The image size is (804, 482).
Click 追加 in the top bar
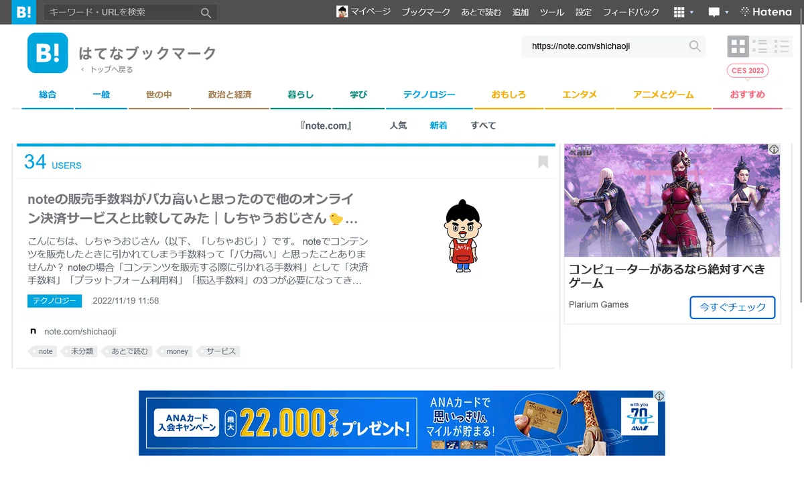521,12
